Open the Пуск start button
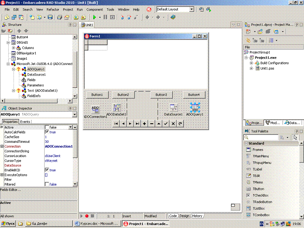This screenshot has width=304, height=228. (8, 223)
